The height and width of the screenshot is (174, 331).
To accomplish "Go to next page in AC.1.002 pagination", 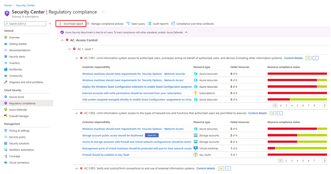I will point(325,161).
